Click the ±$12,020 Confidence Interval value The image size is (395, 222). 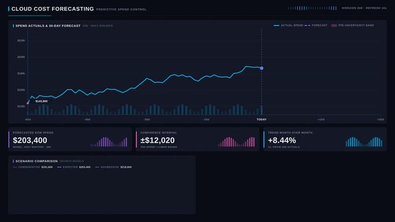tap(158, 141)
